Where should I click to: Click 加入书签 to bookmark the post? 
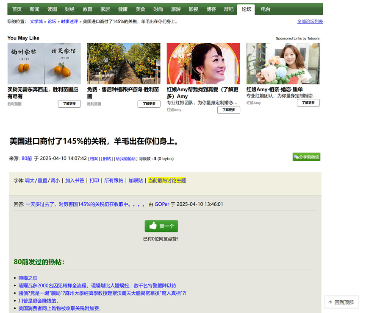[75, 181]
